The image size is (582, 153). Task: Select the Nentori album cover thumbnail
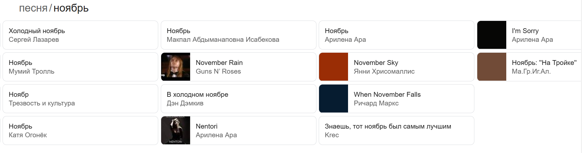[176, 130]
